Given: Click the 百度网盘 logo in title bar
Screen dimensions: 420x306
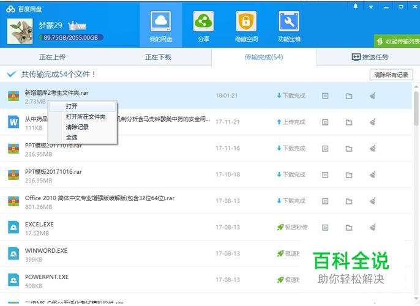Looking at the screenshot, I should [x=24, y=9].
